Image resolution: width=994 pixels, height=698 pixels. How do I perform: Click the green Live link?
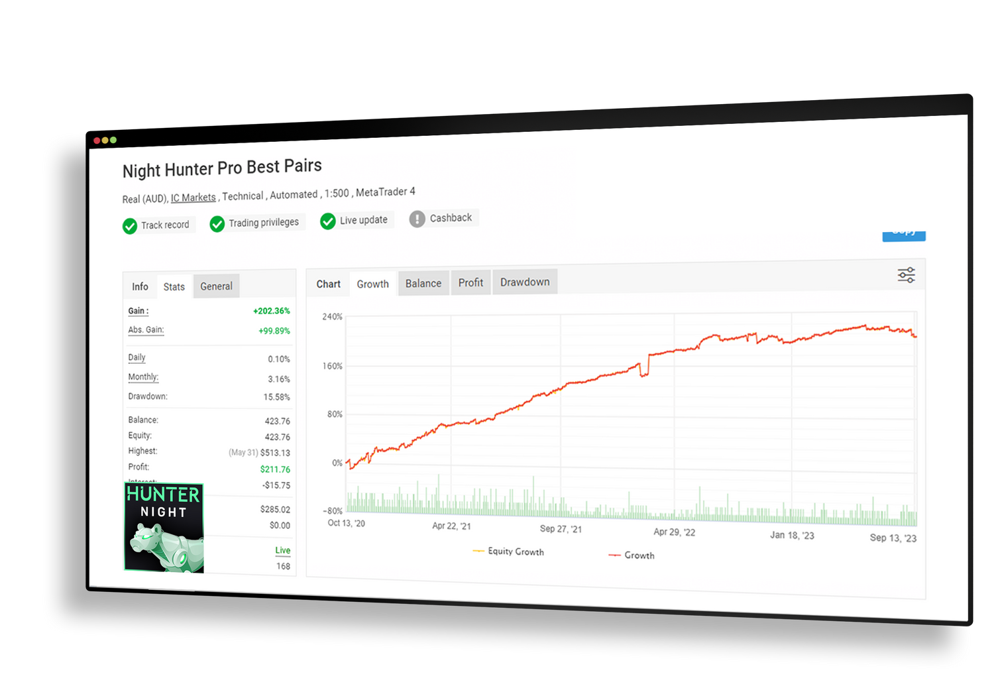point(283,550)
